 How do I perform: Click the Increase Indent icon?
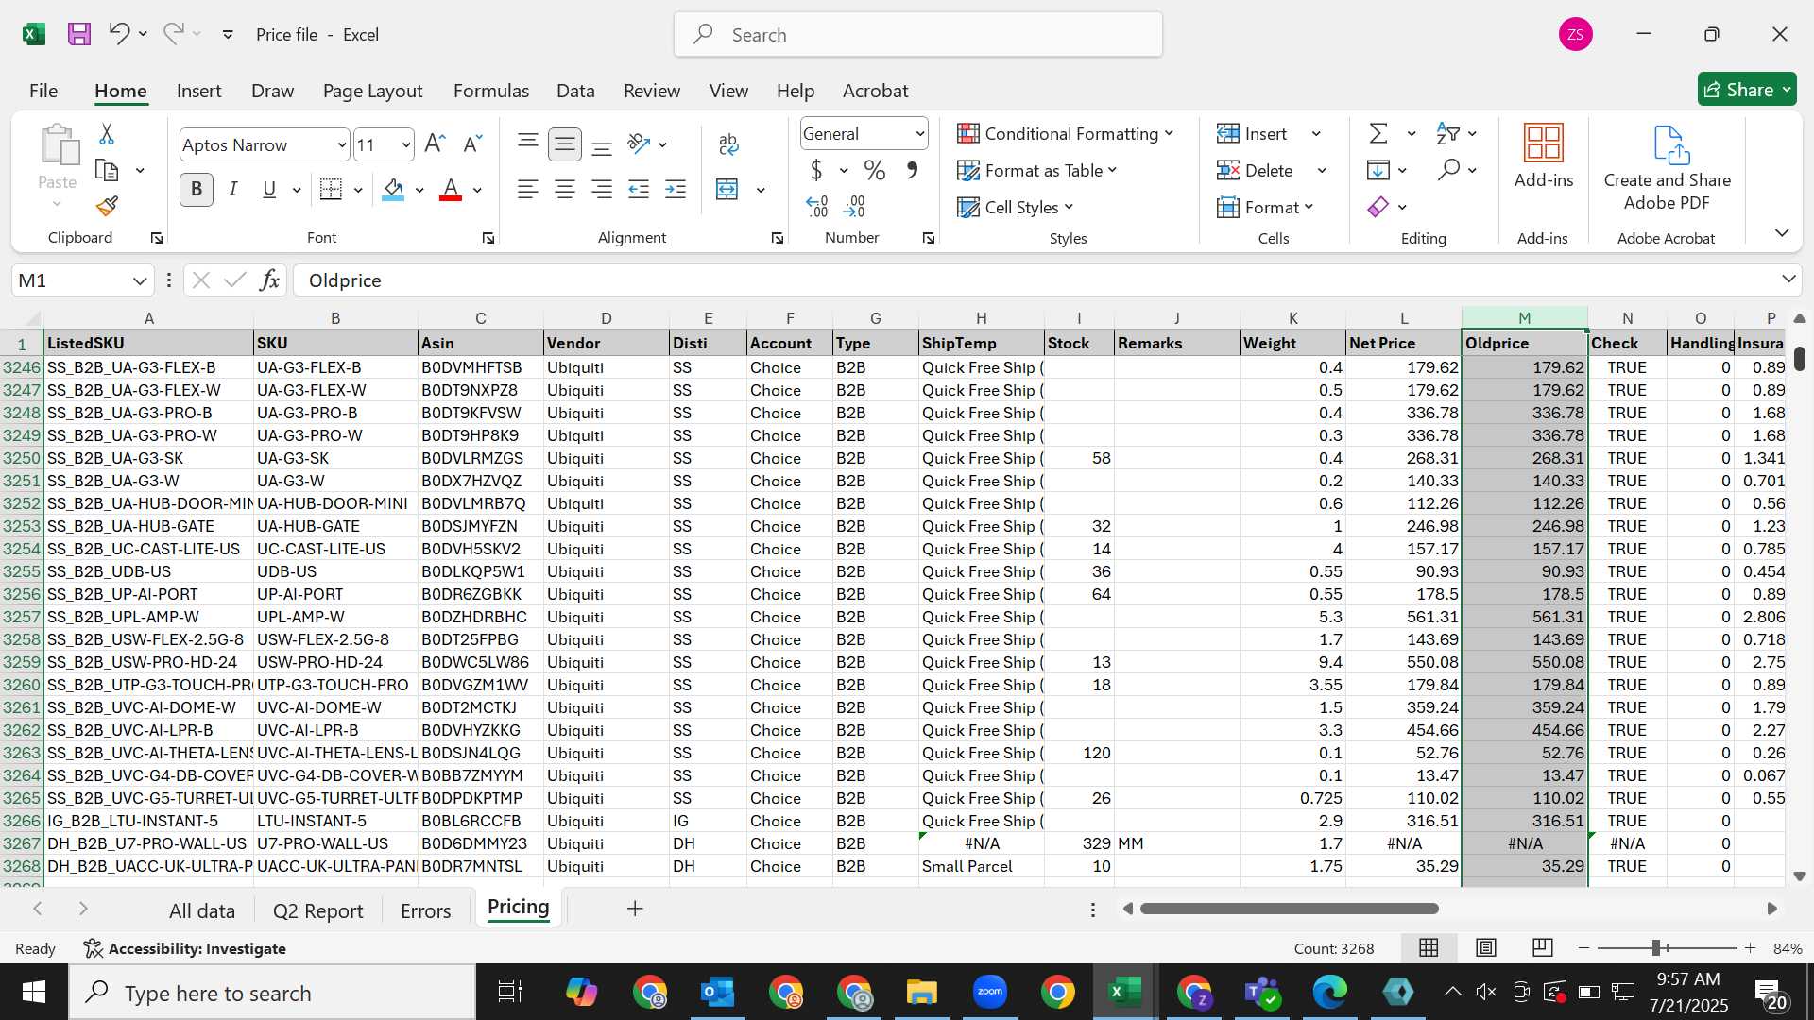(x=676, y=190)
